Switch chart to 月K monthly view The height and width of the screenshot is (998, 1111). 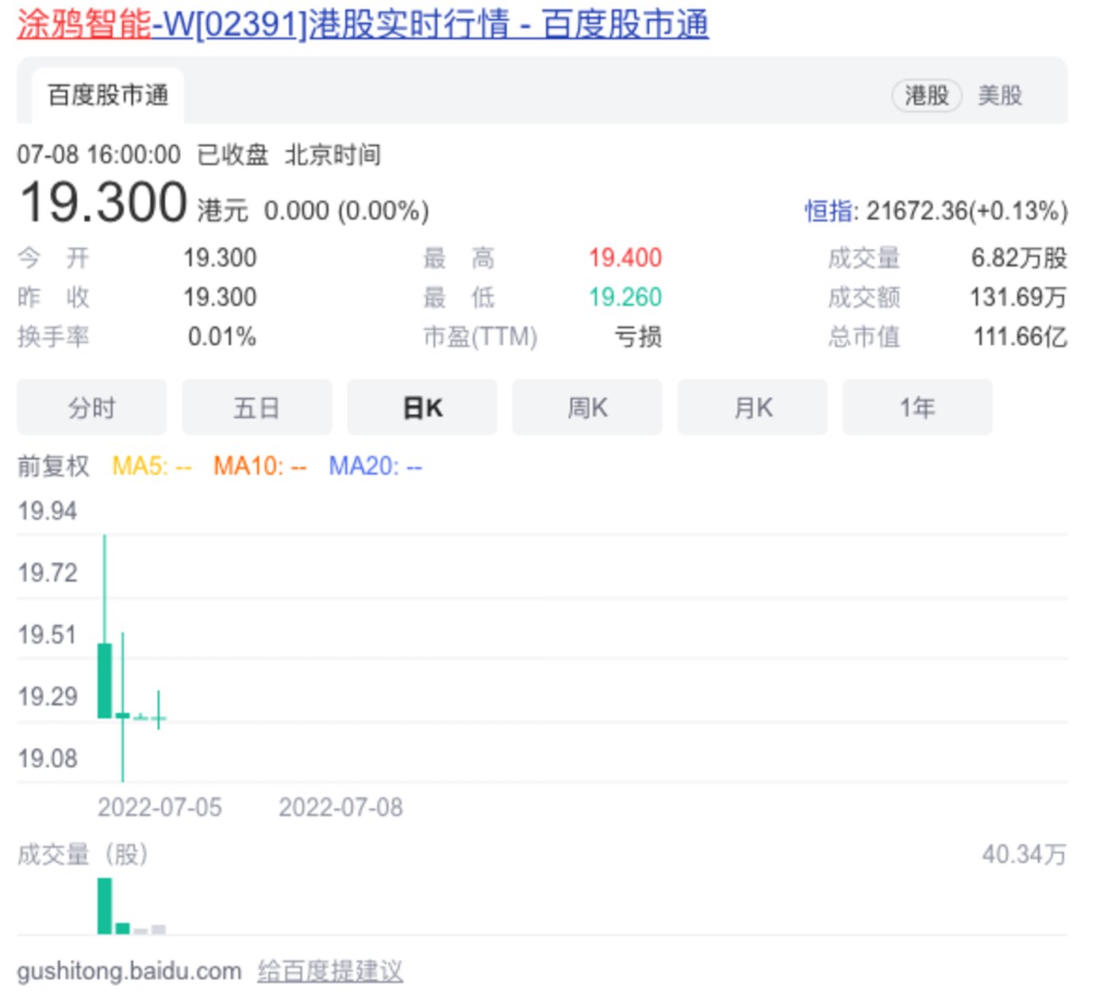coord(752,408)
